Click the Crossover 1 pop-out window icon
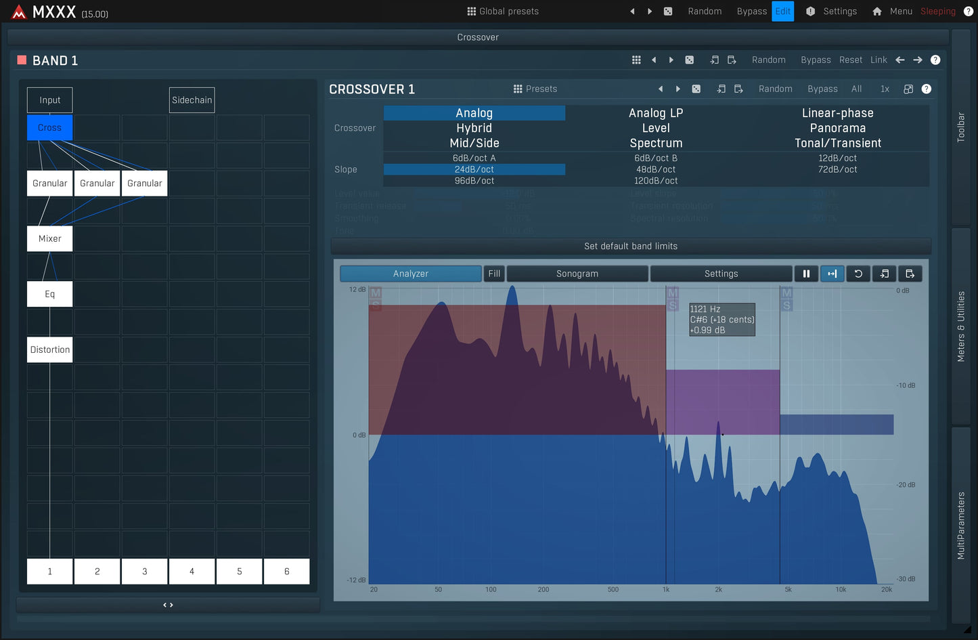 coord(908,89)
